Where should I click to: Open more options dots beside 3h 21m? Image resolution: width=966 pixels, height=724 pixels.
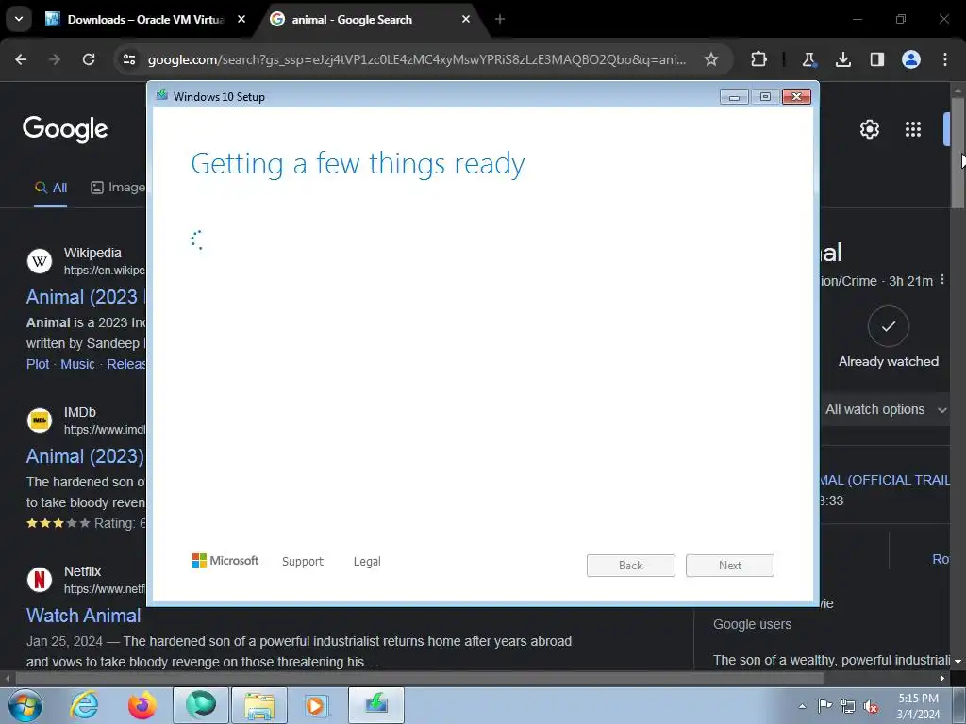point(942,280)
